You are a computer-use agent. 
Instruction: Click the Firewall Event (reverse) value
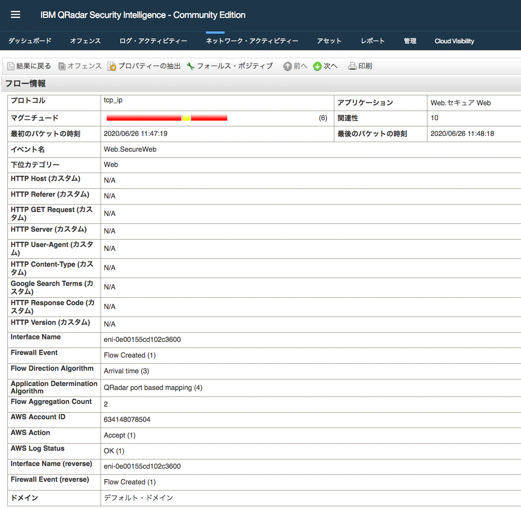(x=129, y=482)
